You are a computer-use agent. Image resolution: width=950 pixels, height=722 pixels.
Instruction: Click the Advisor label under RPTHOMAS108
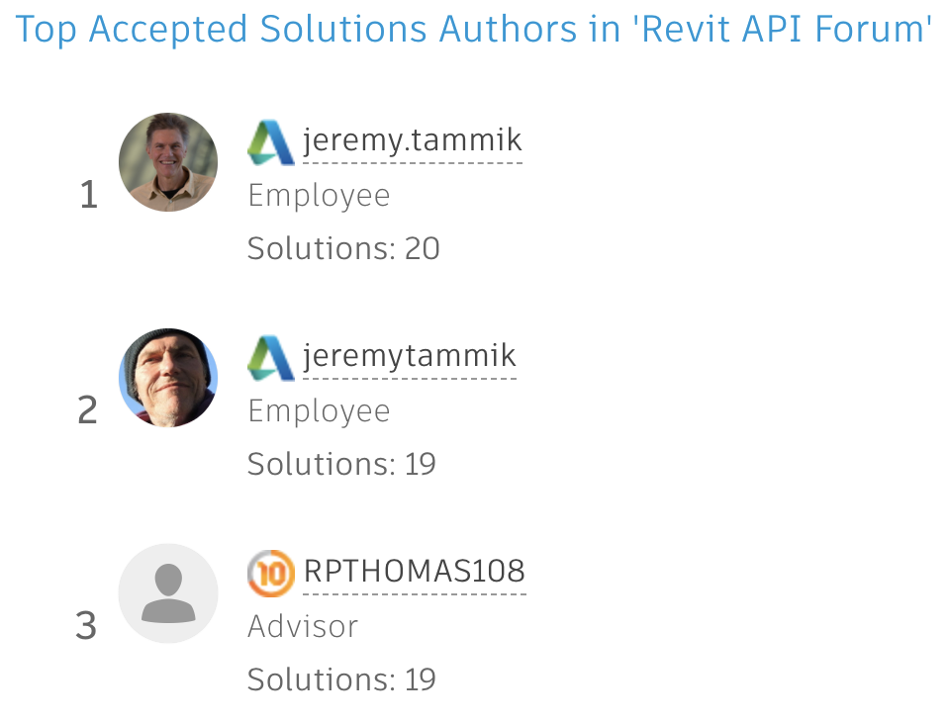[x=303, y=626]
